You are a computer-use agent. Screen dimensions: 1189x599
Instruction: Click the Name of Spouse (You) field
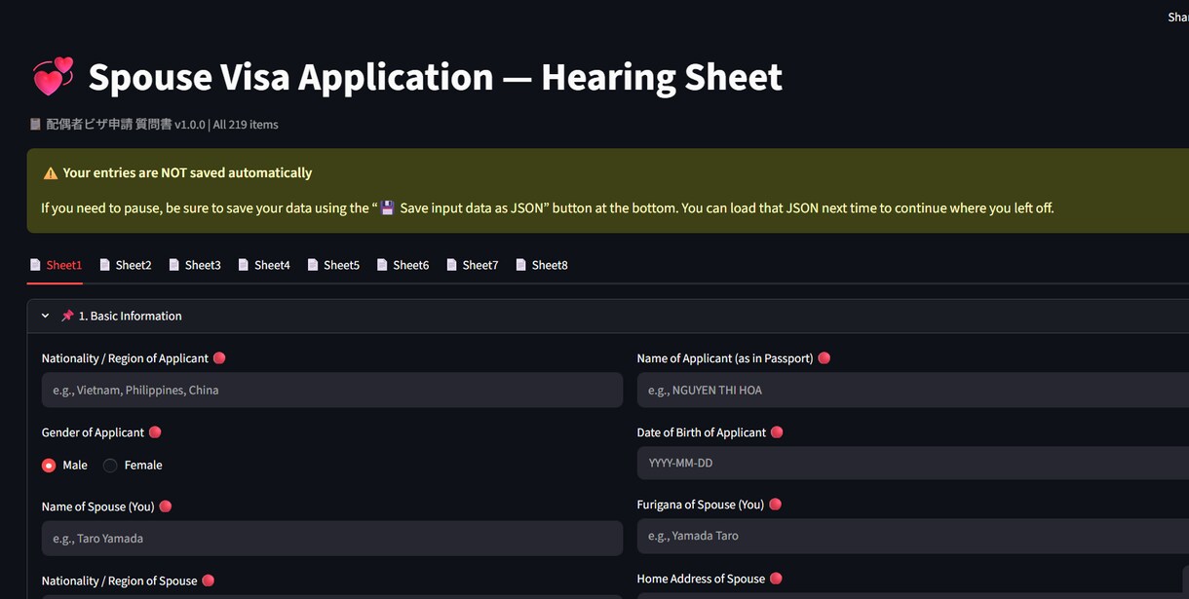(332, 538)
